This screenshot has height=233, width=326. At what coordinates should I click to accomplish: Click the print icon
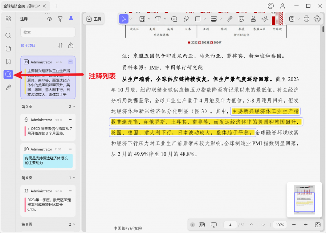(x=307, y=19)
